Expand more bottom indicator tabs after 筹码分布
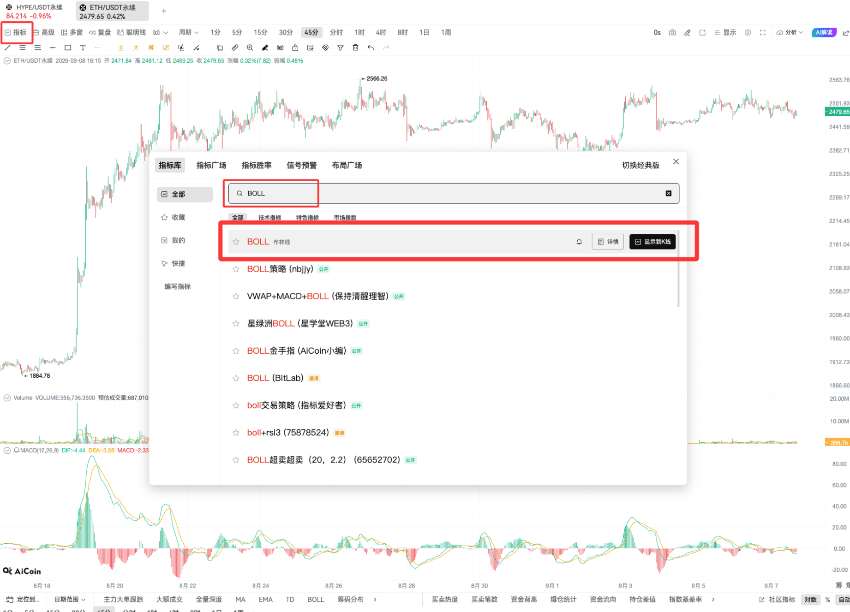850x612 pixels. (375, 599)
